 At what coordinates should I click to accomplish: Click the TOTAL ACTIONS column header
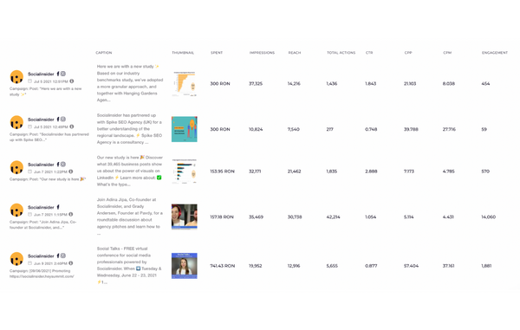341,53
